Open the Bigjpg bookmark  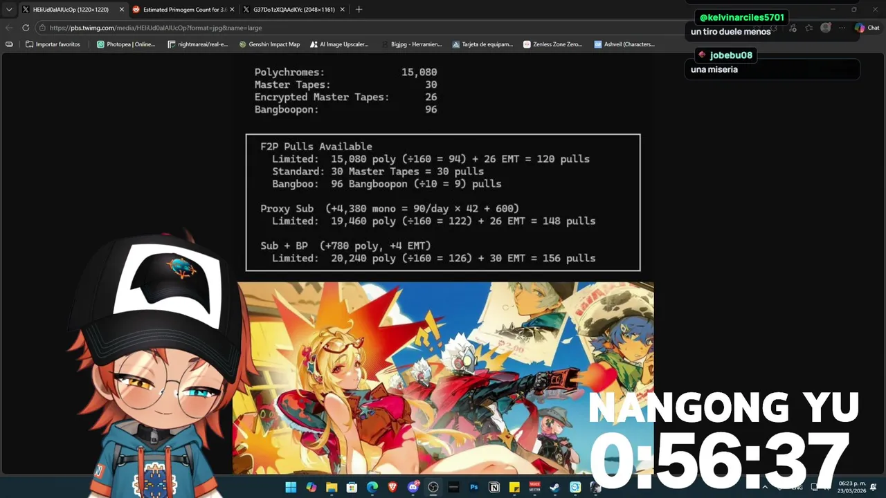tap(412, 44)
